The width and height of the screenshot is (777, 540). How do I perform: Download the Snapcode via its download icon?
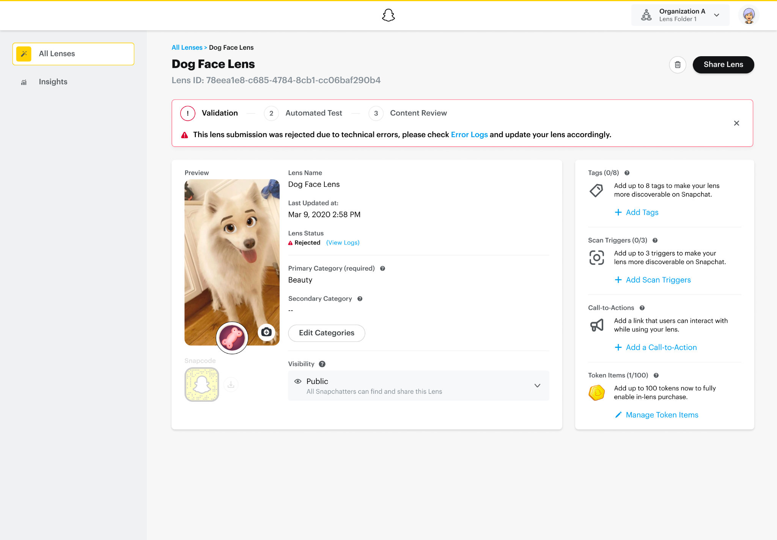[231, 384]
